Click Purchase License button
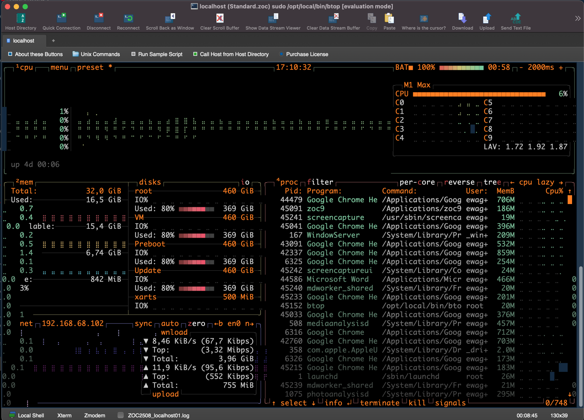The height and width of the screenshot is (420, 584). click(304, 54)
